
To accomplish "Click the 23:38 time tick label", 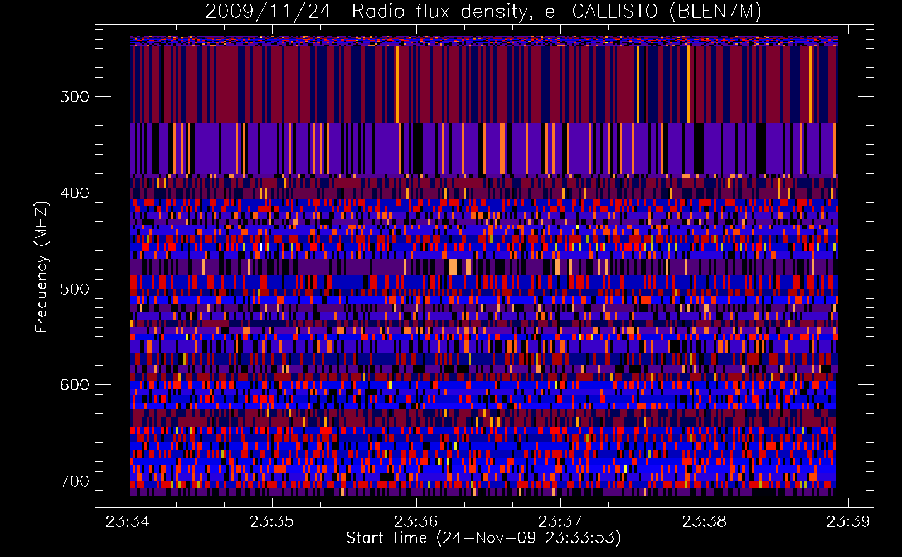I will 704,521.
